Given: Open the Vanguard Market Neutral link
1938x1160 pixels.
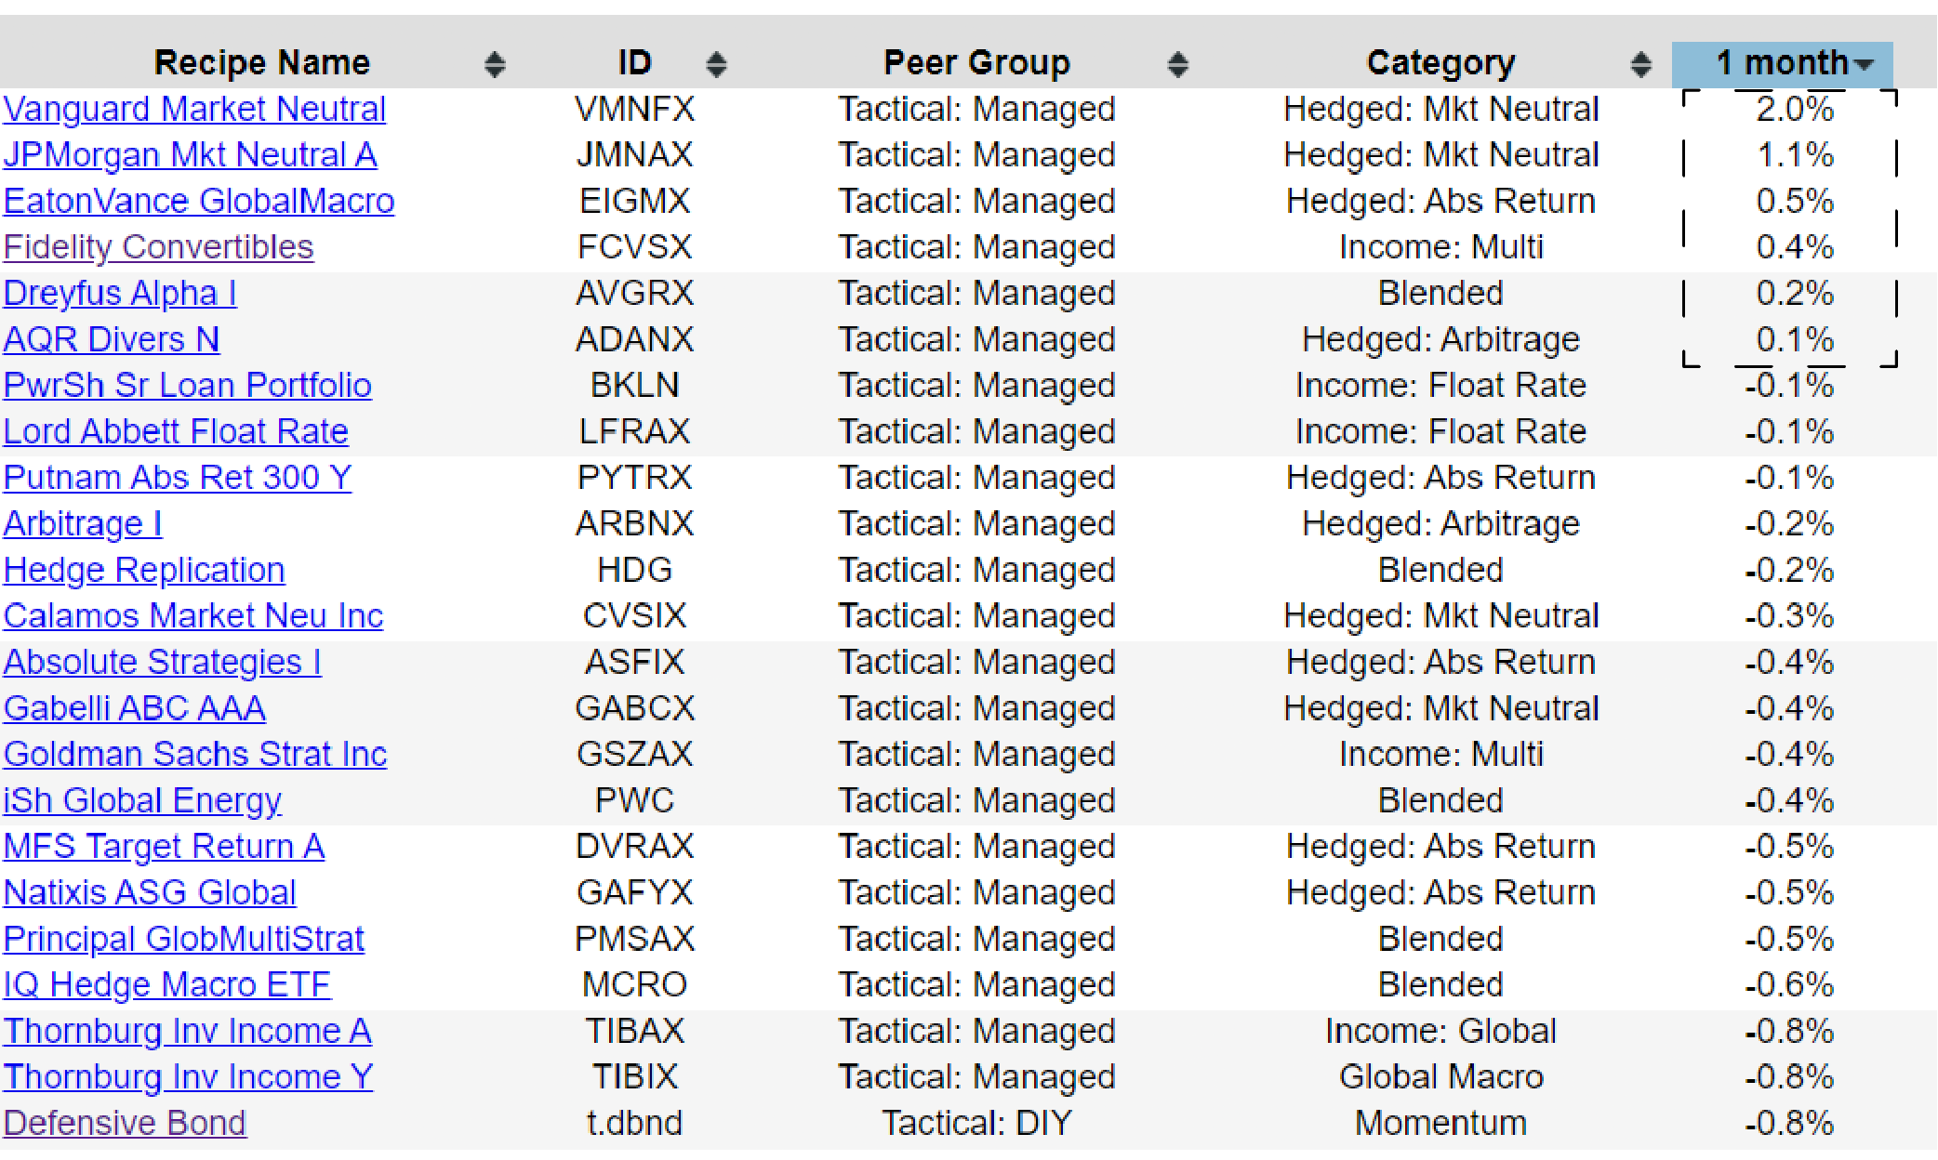Looking at the screenshot, I should pos(194,110).
